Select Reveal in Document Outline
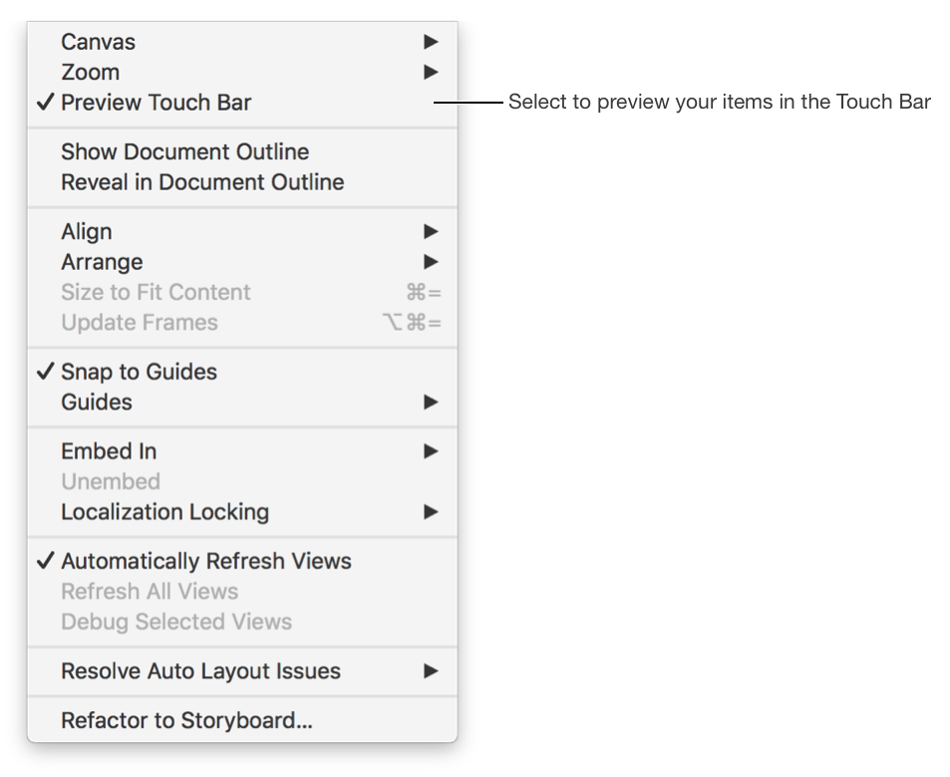This screenshot has height=777, width=950. tap(202, 182)
